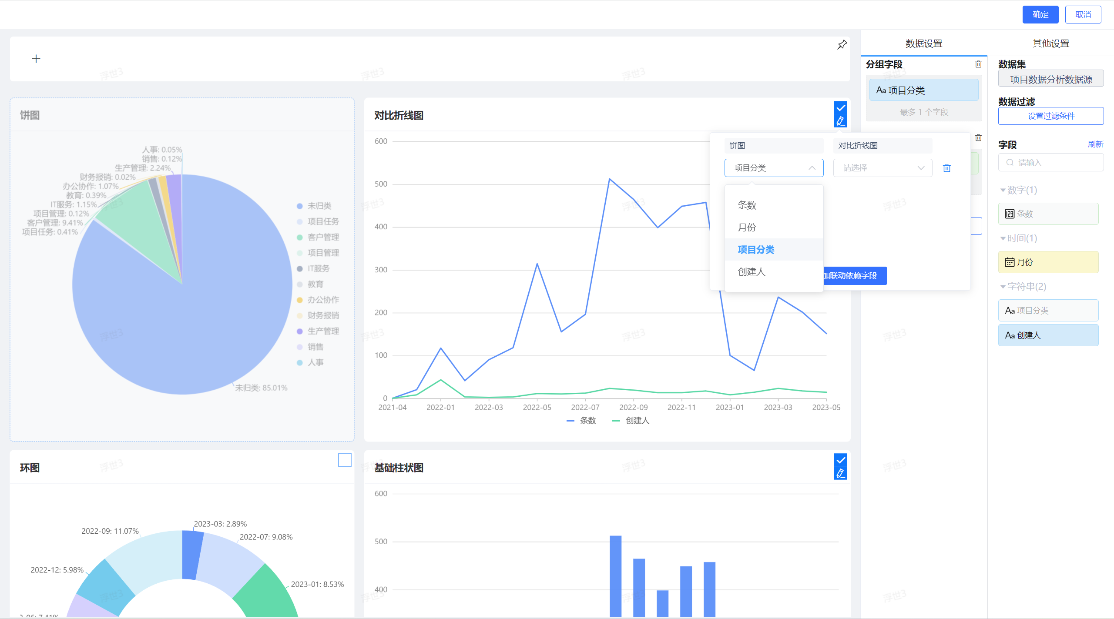This screenshot has height=619, width=1114.
Task: Click the 环图 chart title
Action: [30, 468]
